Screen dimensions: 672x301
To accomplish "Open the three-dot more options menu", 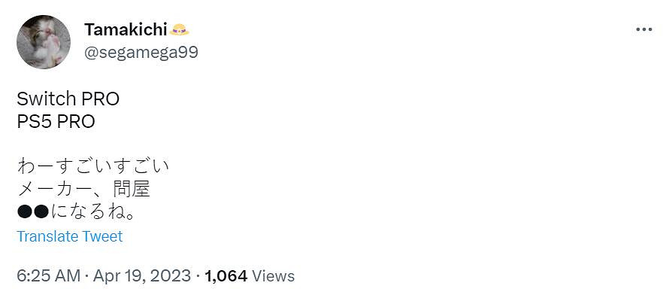I will [x=644, y=29].
